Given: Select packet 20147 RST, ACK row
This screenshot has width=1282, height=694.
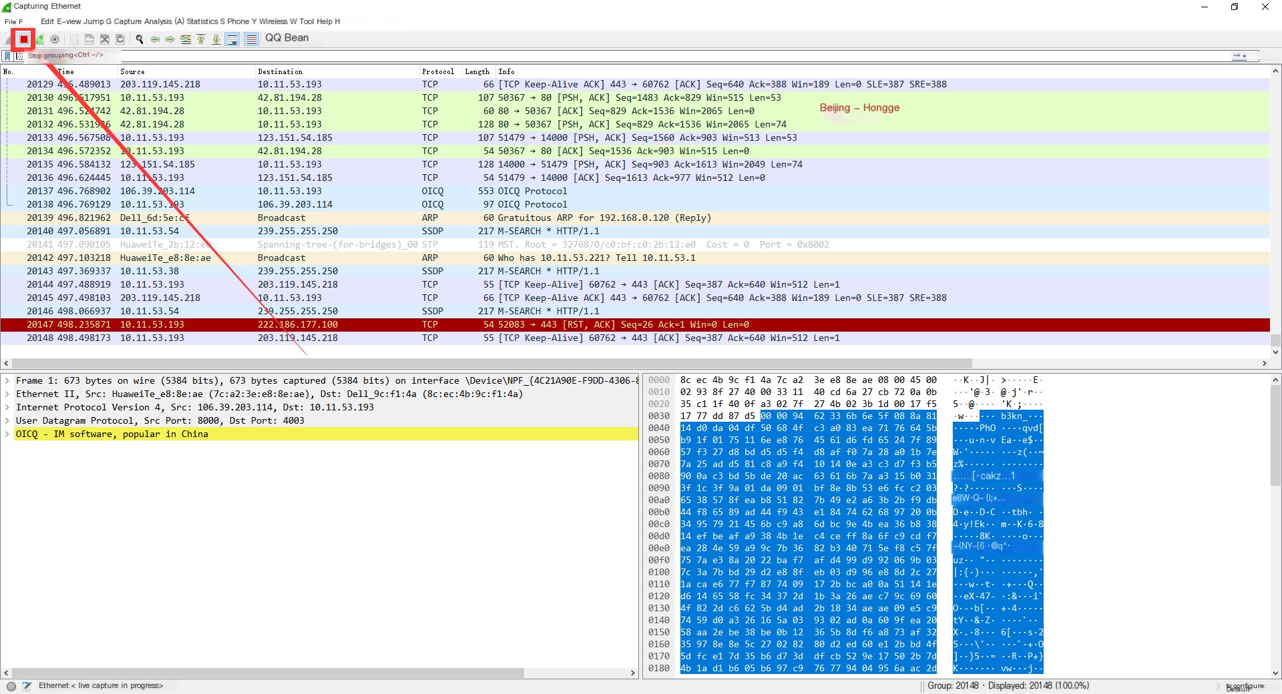Looking at the screenshot, I should (x=635, y=325).
